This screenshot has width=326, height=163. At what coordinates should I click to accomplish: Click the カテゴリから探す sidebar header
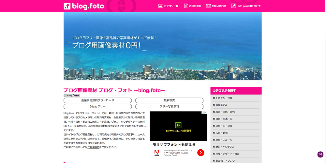pos(236,91)
